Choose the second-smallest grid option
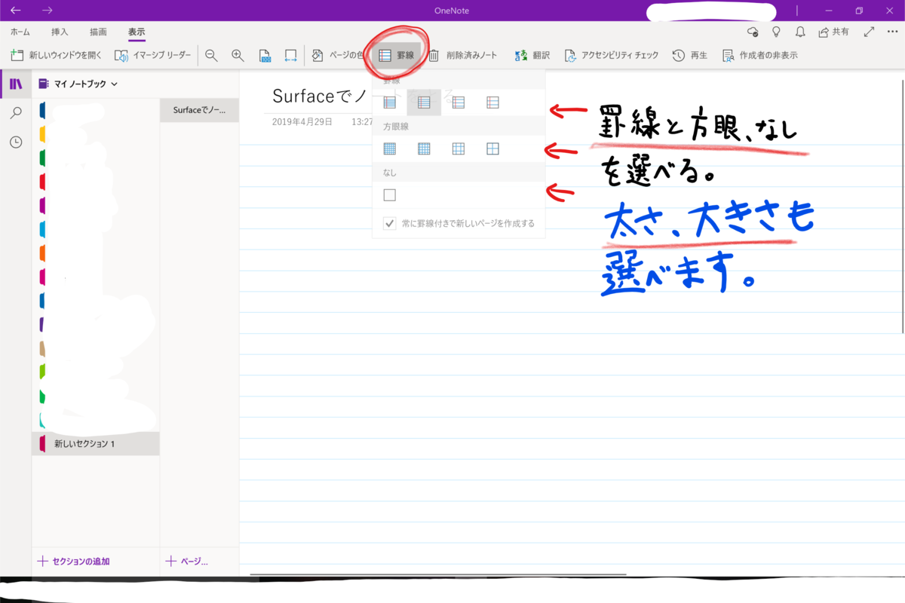The width and height of the screenshot is (905, 603). (x=424, y=148)
